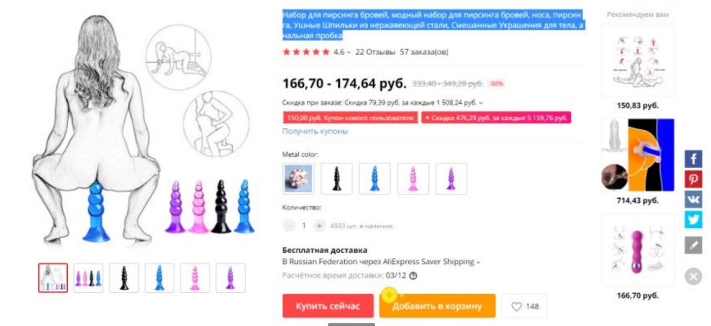Image resolution: width=711 pixels, height=326 pixels.
Task: Click the Получить купоны link
Action: click(315, 131)
